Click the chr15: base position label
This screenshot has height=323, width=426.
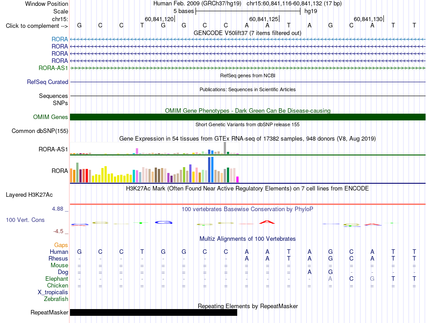pyautogui.click(x=60, y=19)
